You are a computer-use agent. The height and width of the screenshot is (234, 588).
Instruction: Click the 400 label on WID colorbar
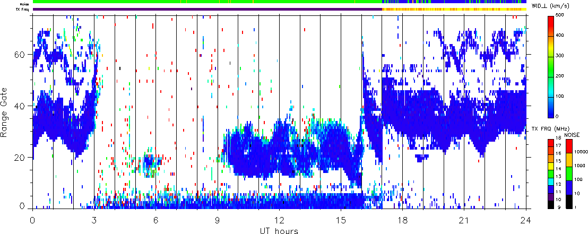tap(559, 35)
